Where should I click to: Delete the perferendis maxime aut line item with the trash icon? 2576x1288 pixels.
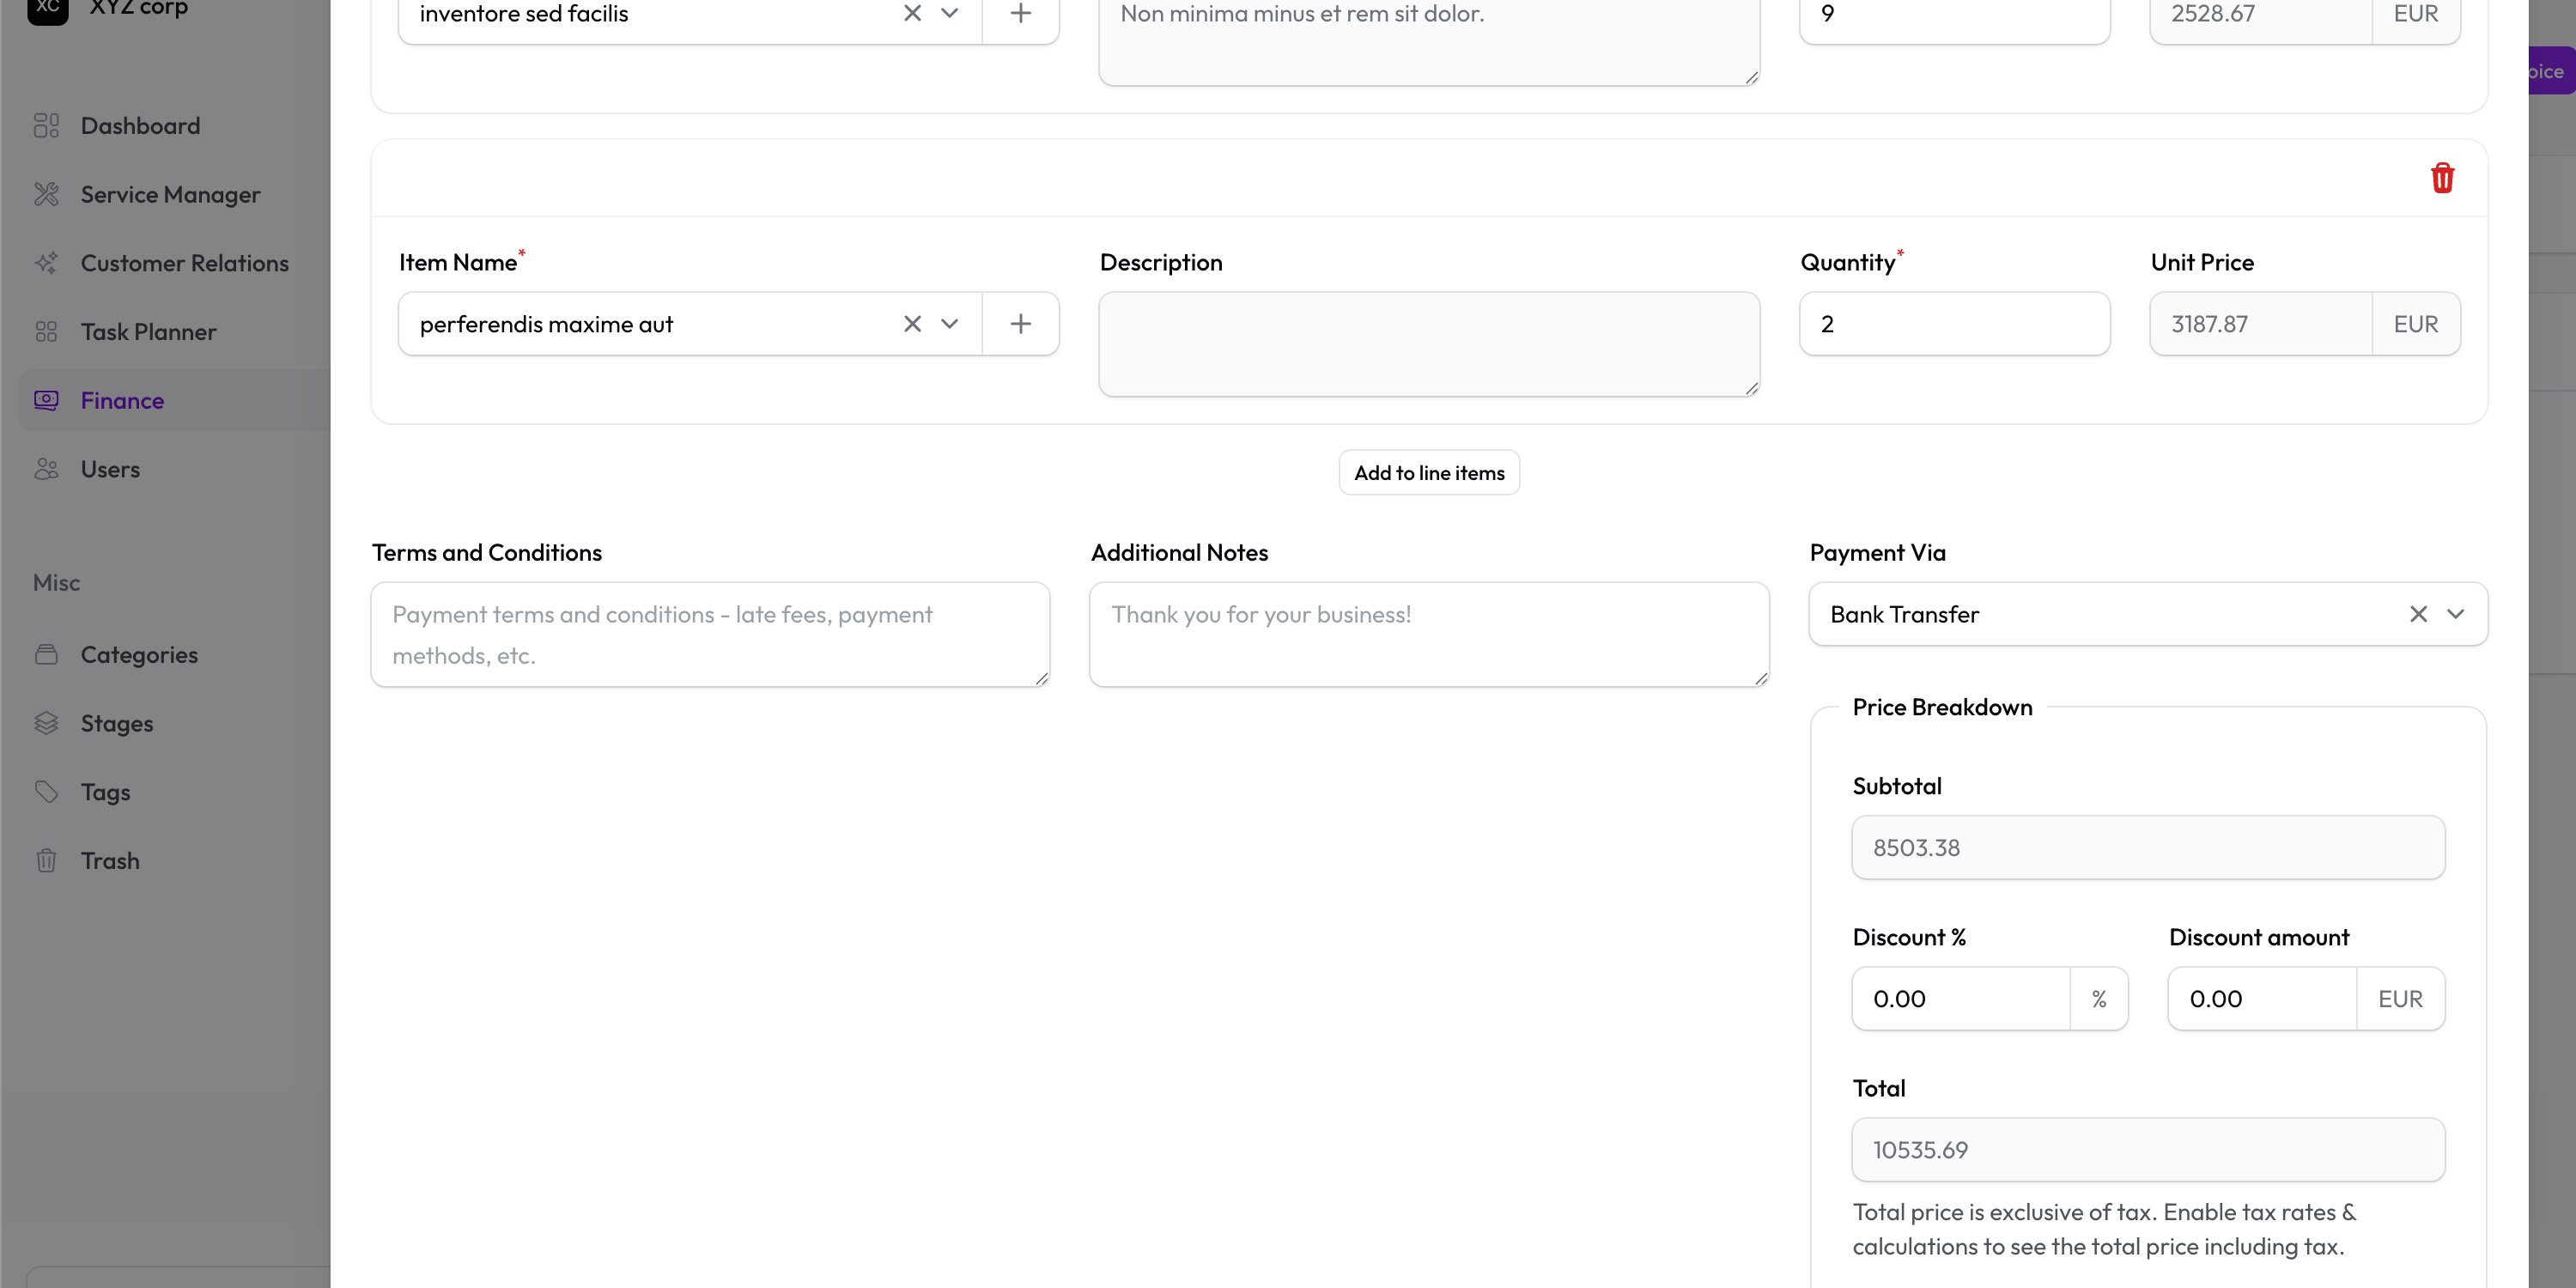point(2442,178)
